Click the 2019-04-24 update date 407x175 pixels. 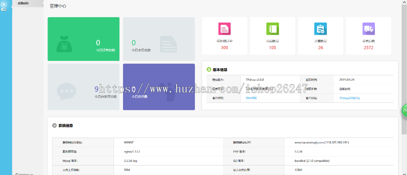point(347,80)
